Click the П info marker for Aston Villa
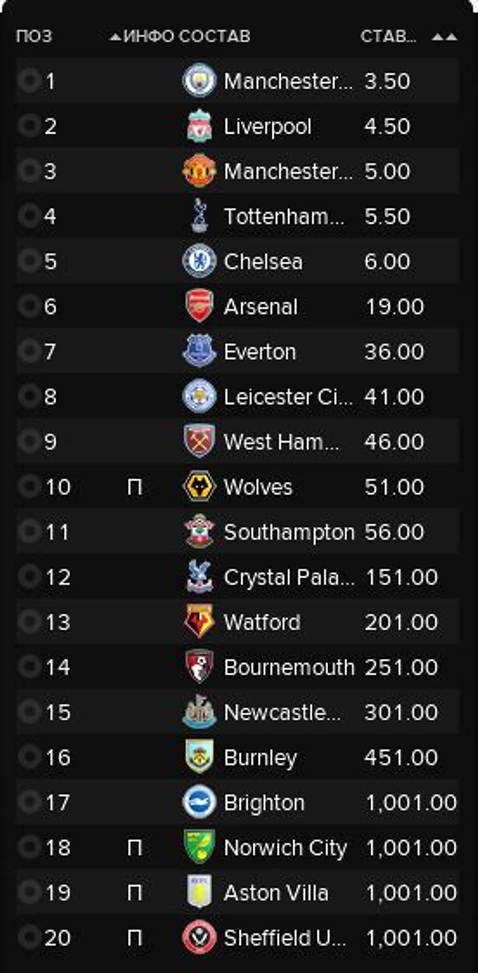The width and height of the screenshot is (478, 973). point(134,893)
